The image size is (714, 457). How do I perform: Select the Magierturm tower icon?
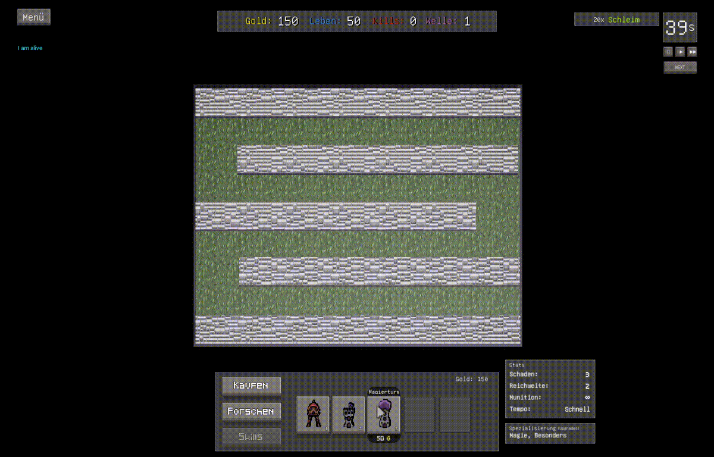coord(384,414)
